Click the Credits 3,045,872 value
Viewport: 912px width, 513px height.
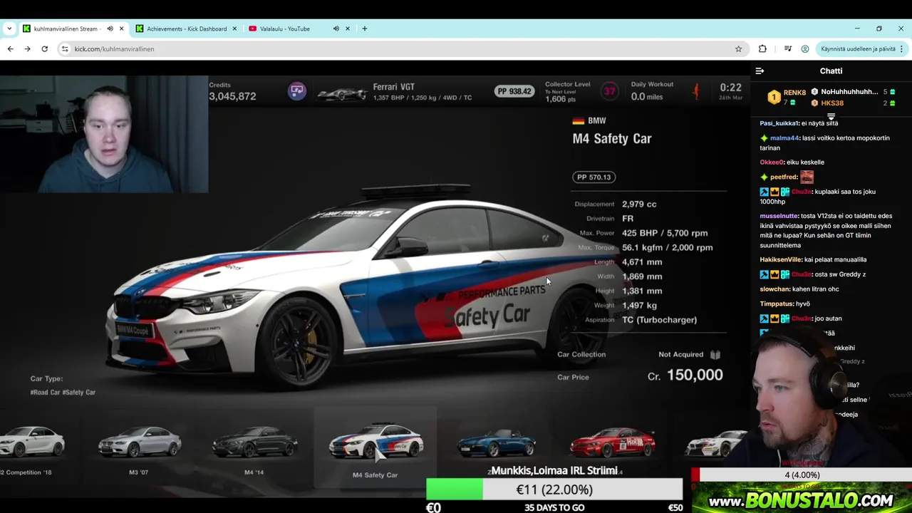click(x=232, y=96)
